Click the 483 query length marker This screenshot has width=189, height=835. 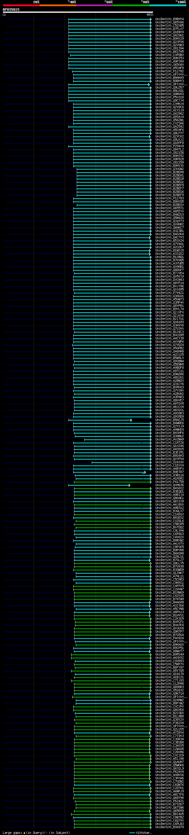149,15
